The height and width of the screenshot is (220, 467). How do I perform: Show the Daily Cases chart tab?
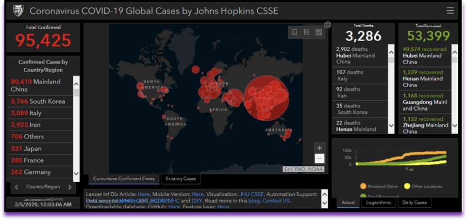pyautogui.click(x=414, y=203)
